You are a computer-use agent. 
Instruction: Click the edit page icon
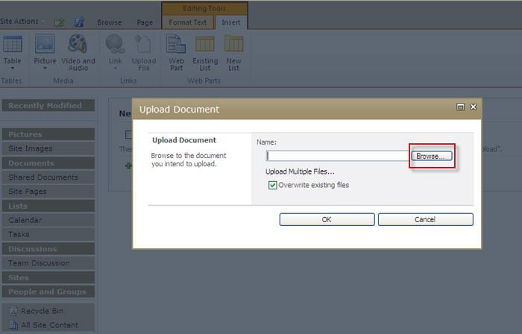pos(79,22)
